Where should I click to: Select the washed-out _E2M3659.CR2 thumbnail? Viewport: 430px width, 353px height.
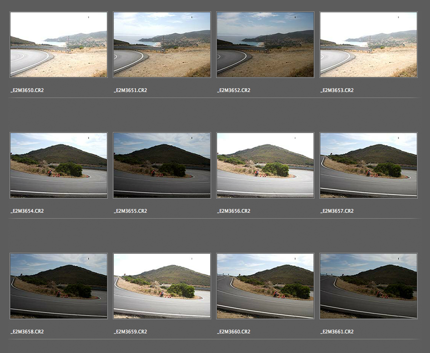(162, 286)
